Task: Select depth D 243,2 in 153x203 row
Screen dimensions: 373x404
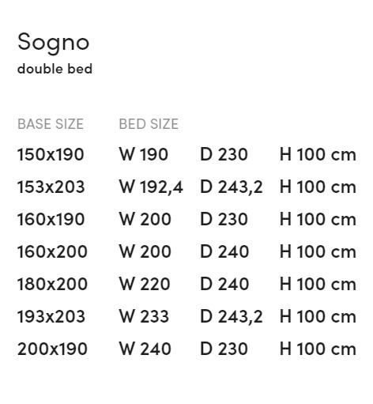Action: tap(232, 187)
